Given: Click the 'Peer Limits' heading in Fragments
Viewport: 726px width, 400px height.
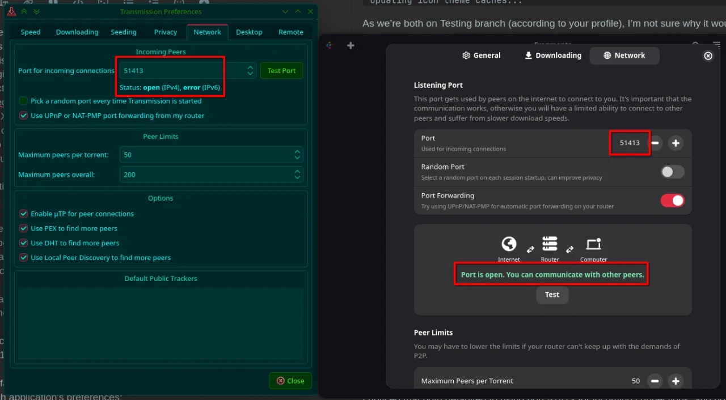Looking at the screenshot, I should tap(433, 333).
